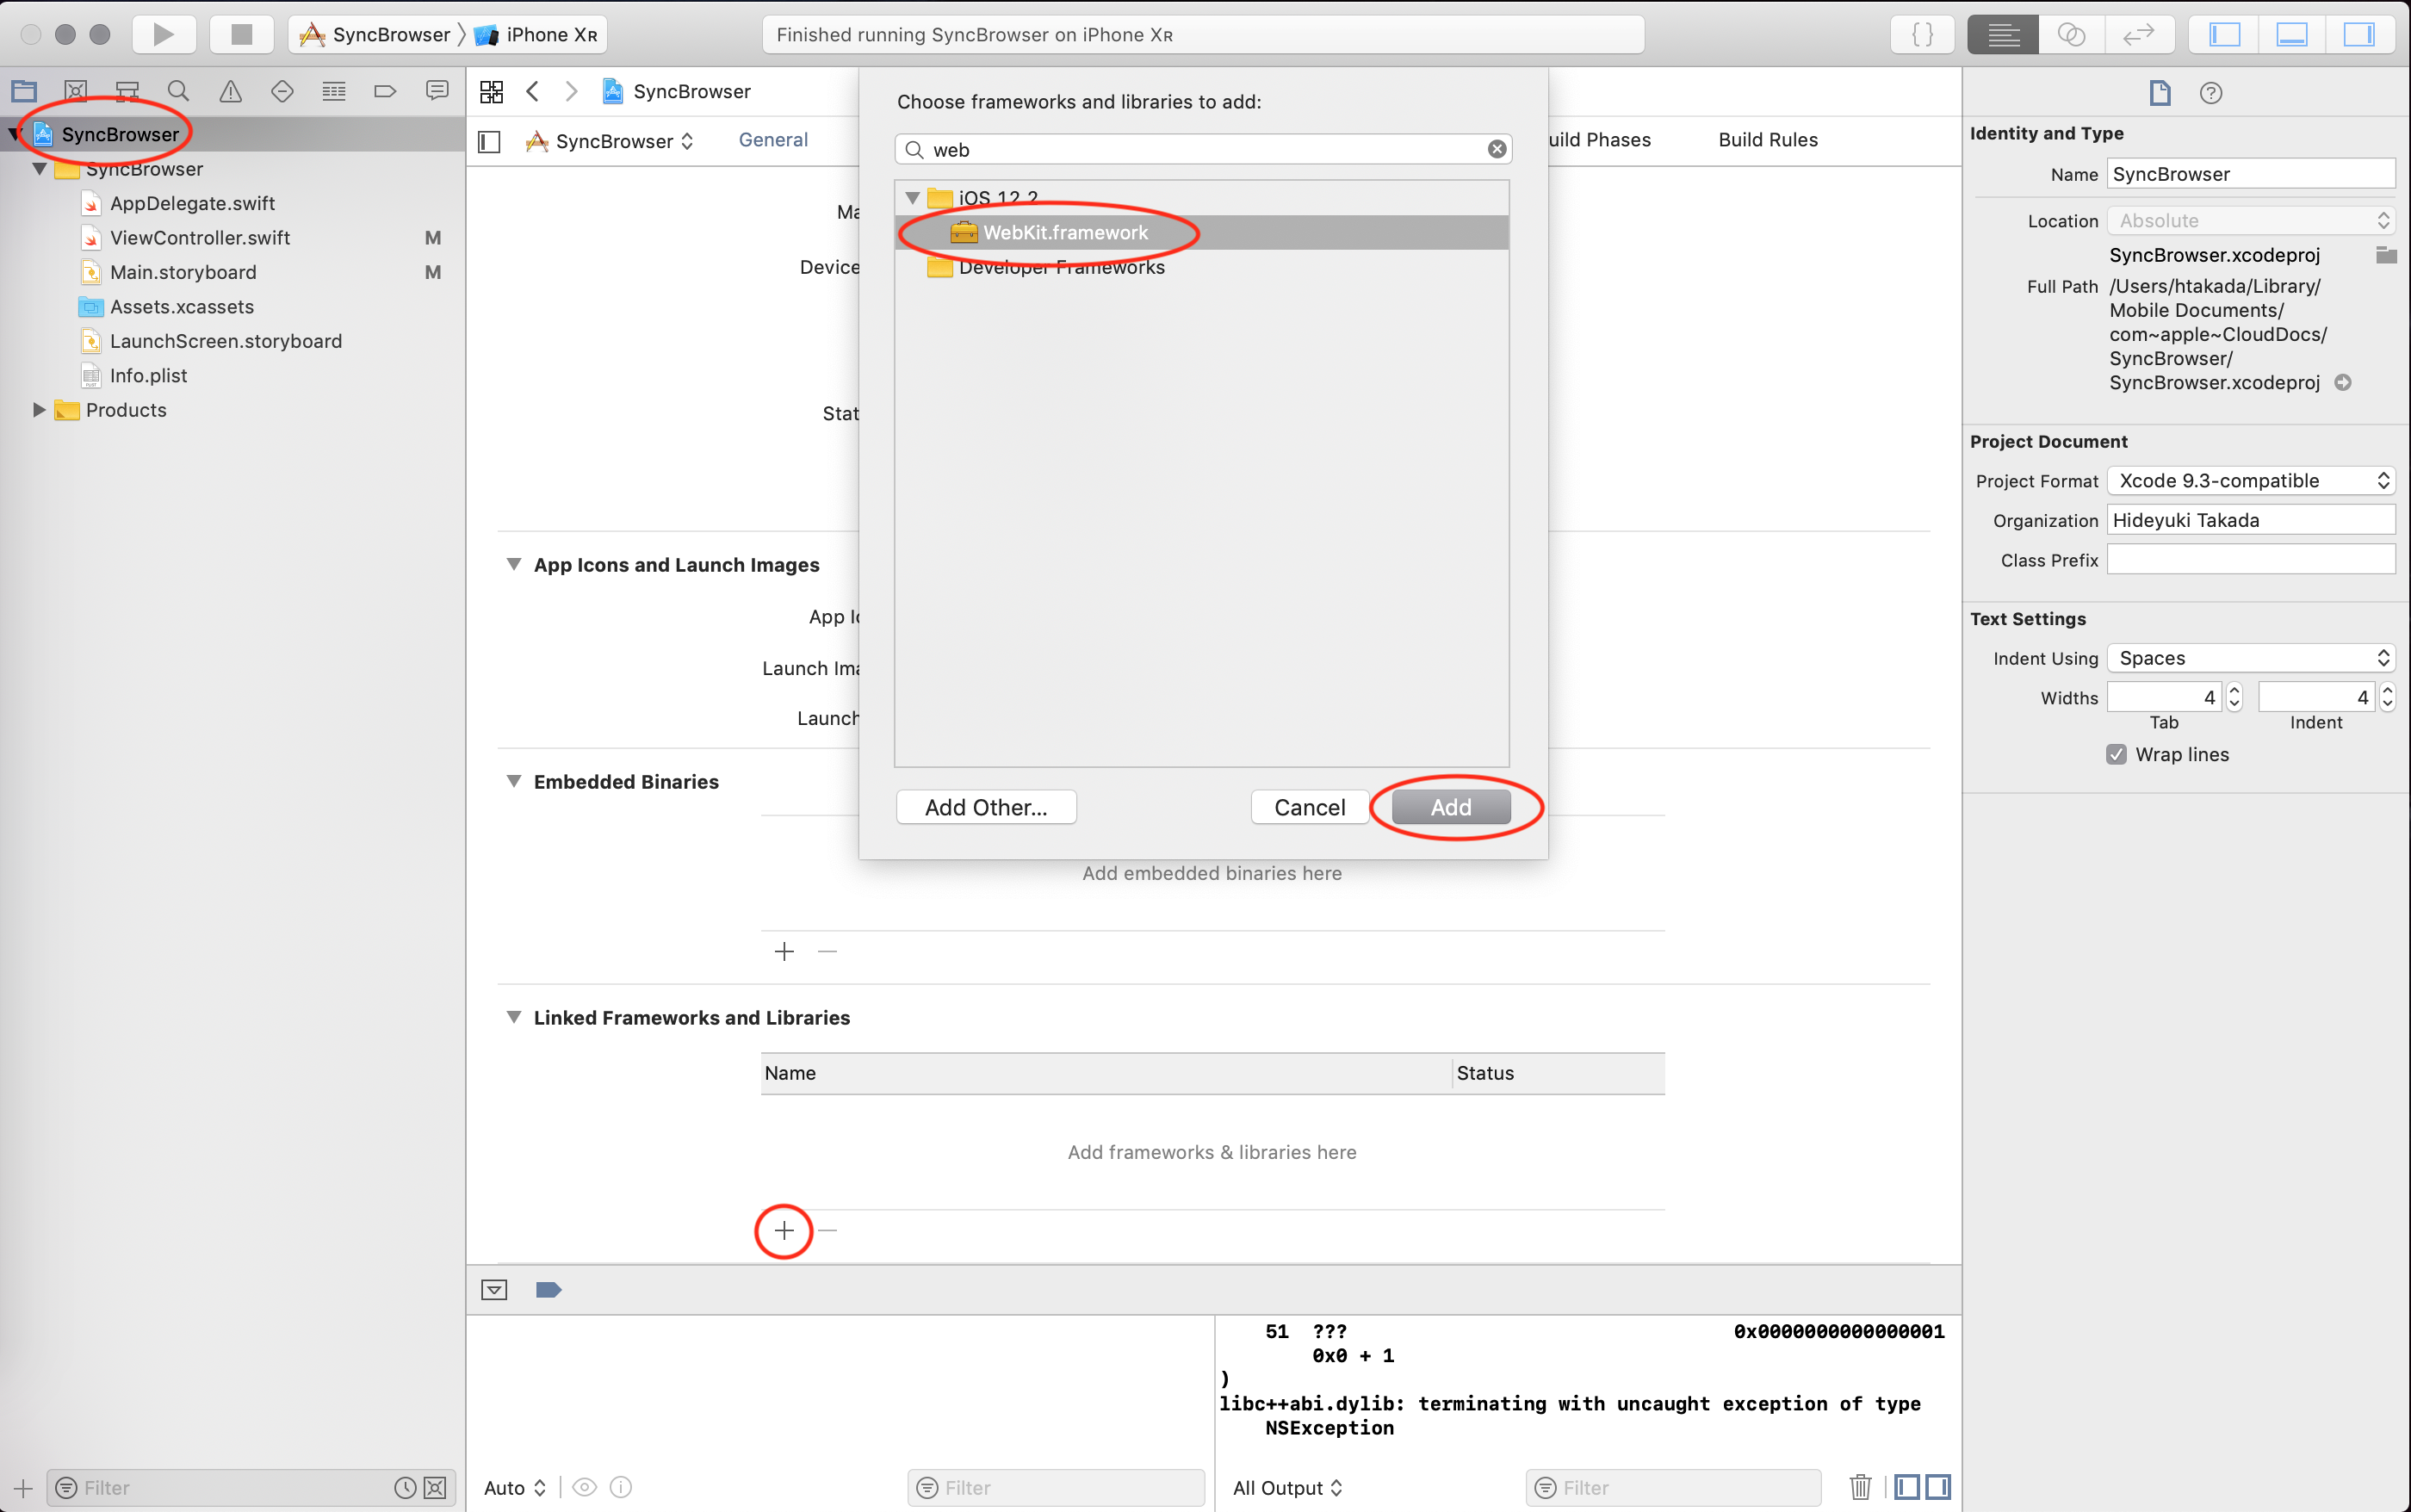Image resolution: width=2411 pixels, height=1512 pixels.
Task: Collapse App Icons and Launch Images section
Action: pos(513,564)
